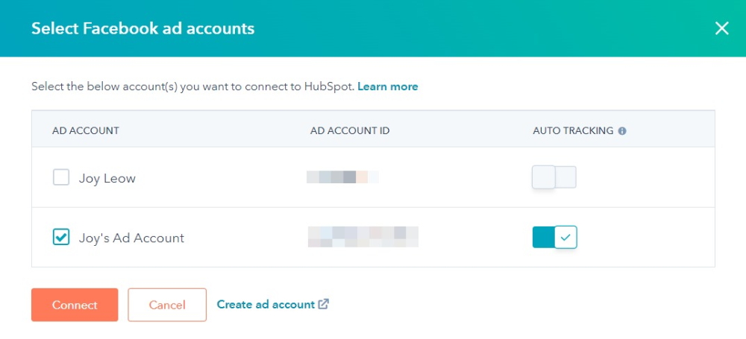This screenshot has height=339, width=746.
Task: Open the Learn more link
Action: [x=388, y=86]
